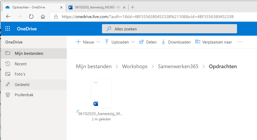Click the padlock site info icon

pos(56,17)
